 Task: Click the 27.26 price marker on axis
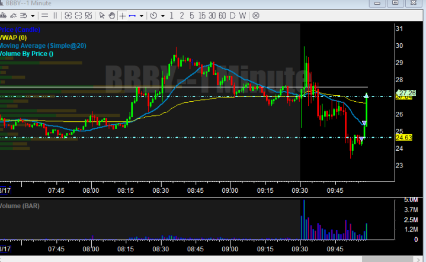(406, 93)
